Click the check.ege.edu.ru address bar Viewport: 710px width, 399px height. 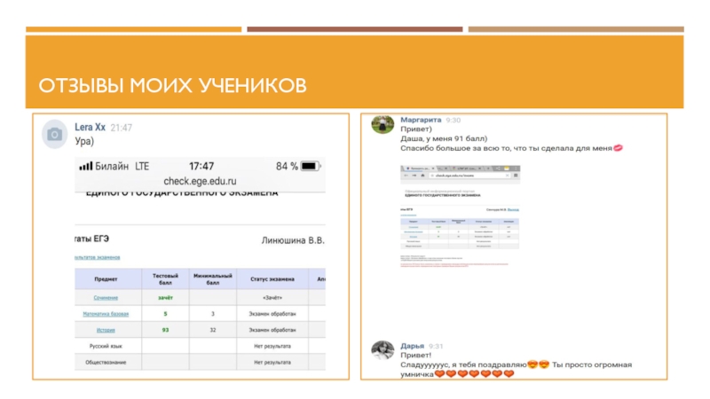201,182
